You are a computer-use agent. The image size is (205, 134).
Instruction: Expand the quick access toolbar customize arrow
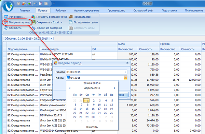[54, 4]
